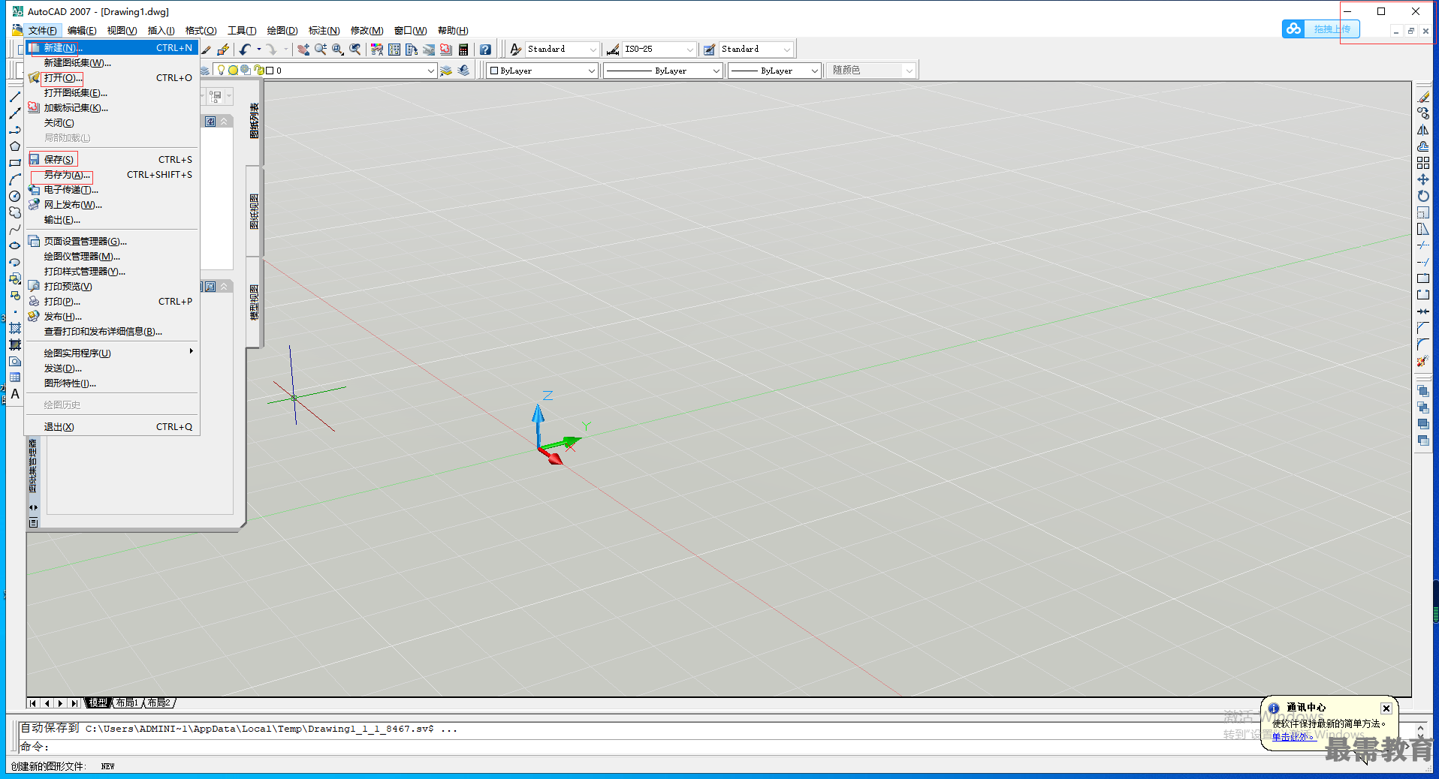Click the Pan realtime hand icon
Image resolution: width=1439 pixels, height=779 pixels.
(x=303, y=50)
